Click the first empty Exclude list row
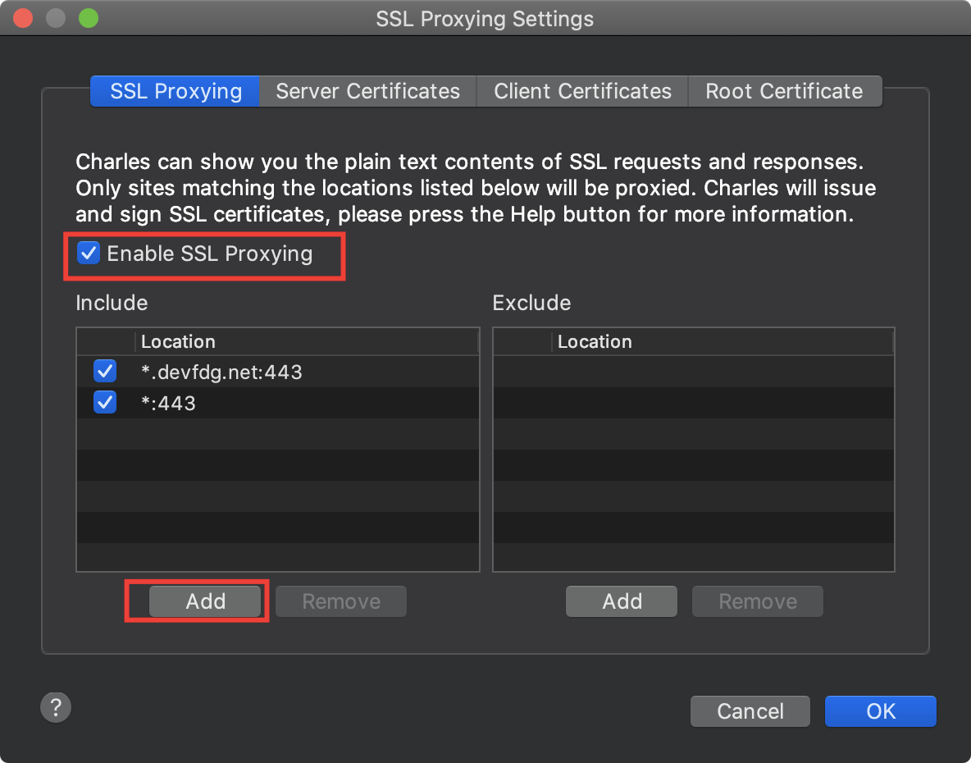 click(694, 372)
